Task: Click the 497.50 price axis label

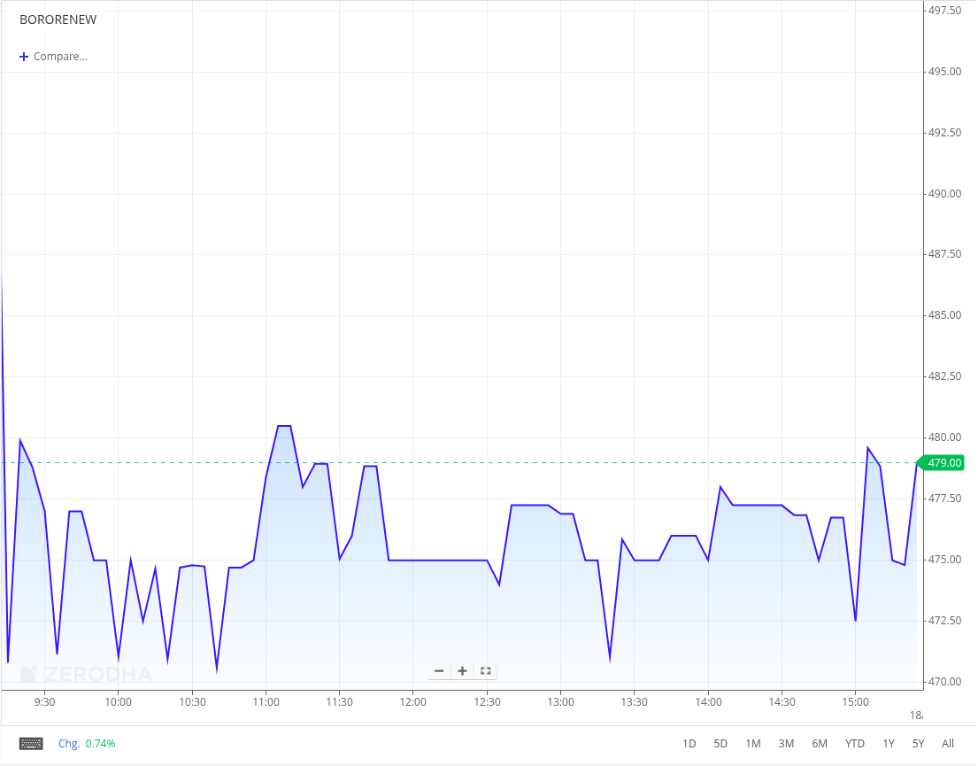Action: (944, 11)
